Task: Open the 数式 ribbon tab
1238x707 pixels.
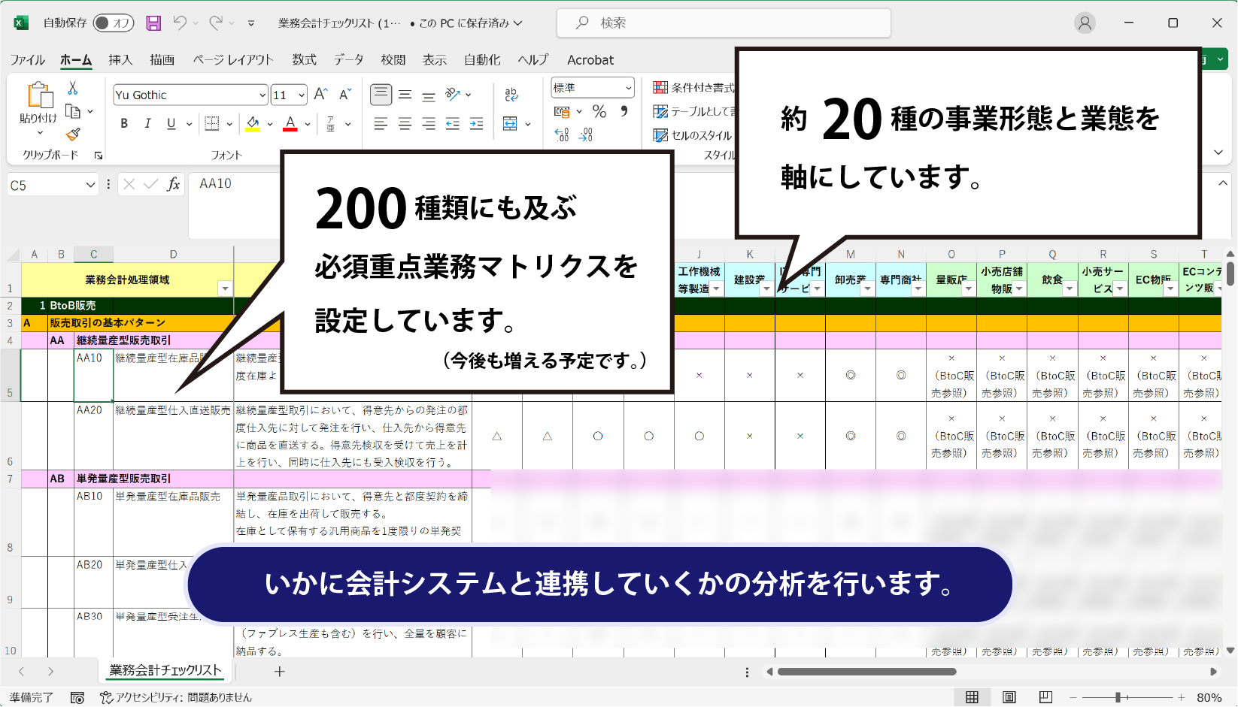Action: click(x=305, y=60)
